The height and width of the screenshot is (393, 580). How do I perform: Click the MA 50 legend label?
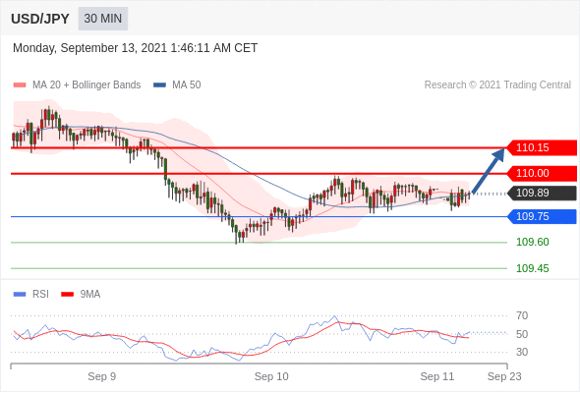[x=187, y=85]
